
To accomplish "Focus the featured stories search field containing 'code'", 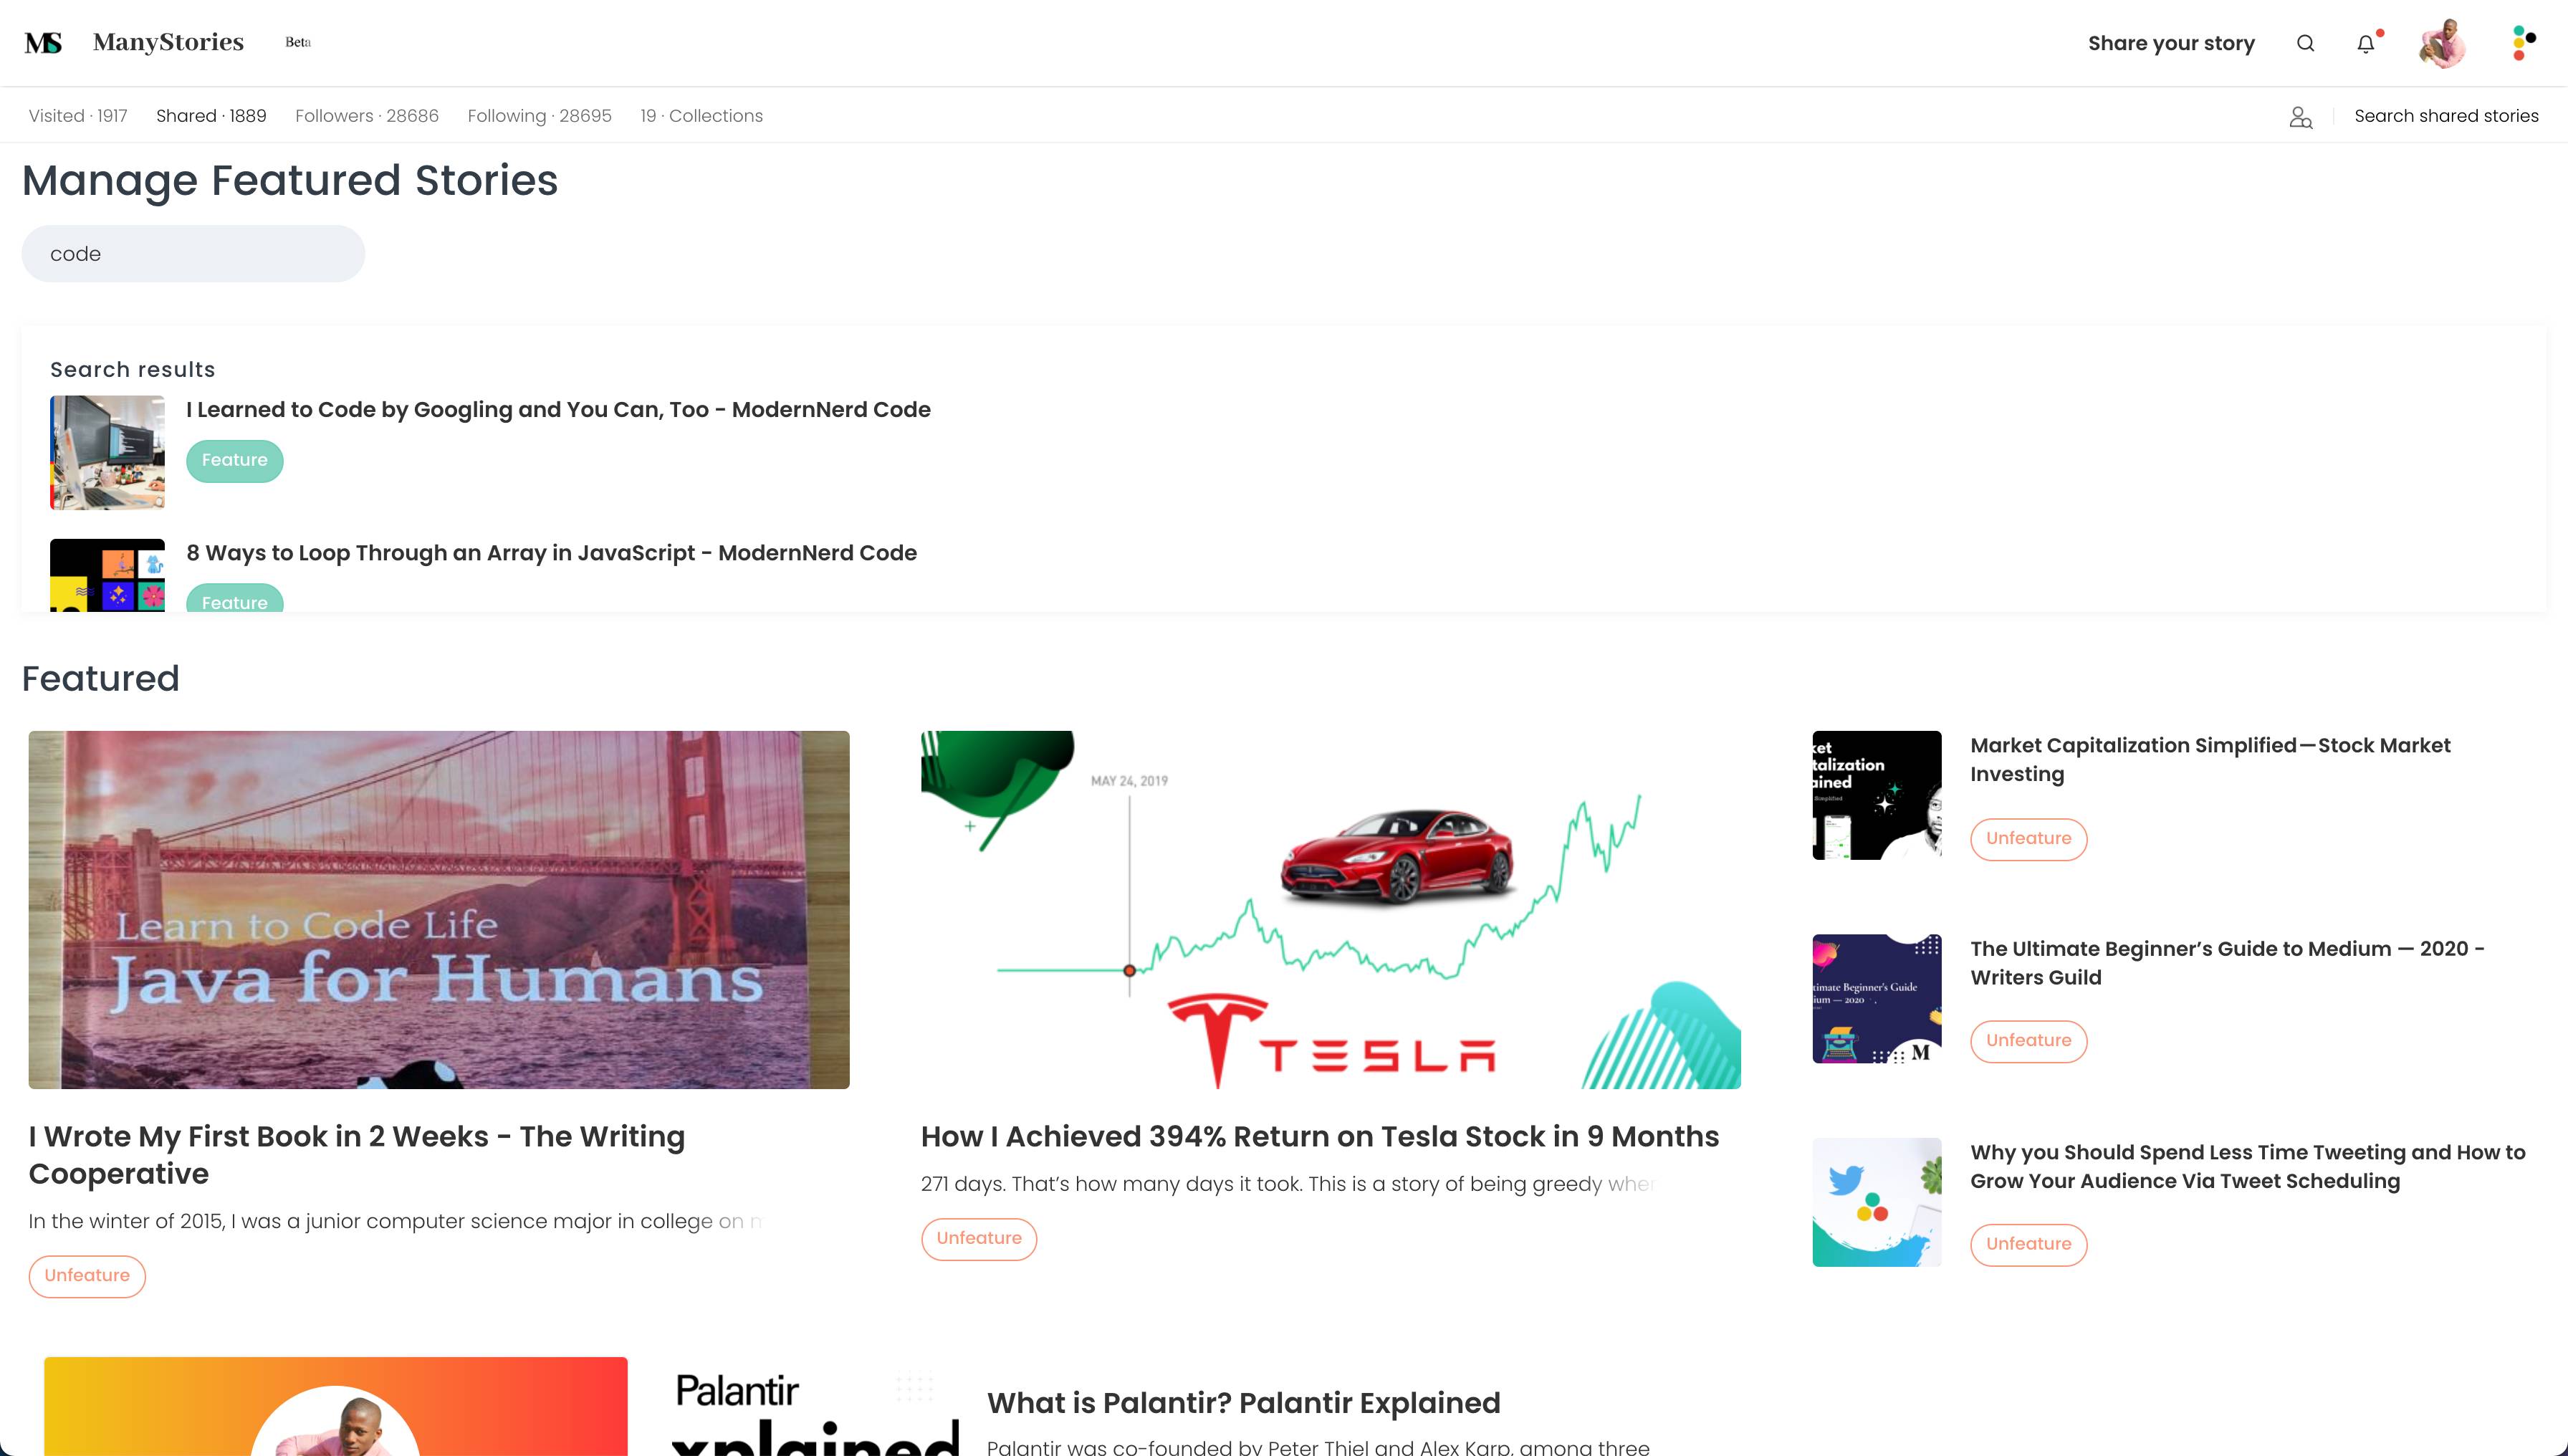I will pyautogui.click(x=193, y=254).
